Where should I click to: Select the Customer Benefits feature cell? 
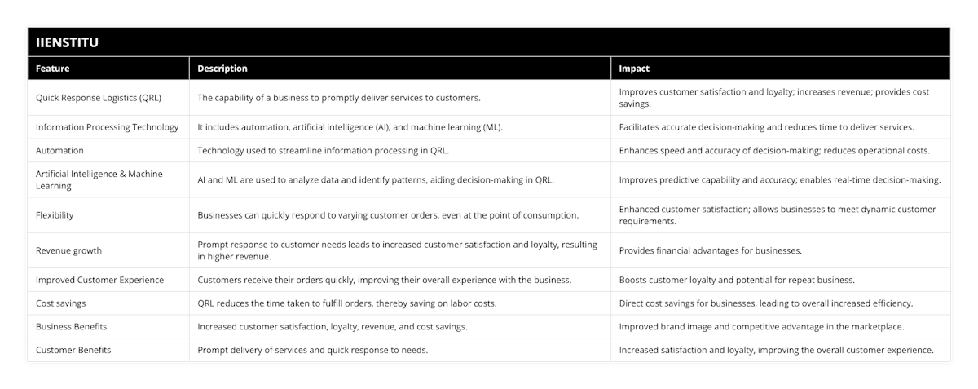(x=73, y=350)
